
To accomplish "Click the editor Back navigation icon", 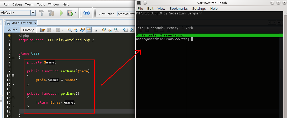I will click(x=49, y=30).
